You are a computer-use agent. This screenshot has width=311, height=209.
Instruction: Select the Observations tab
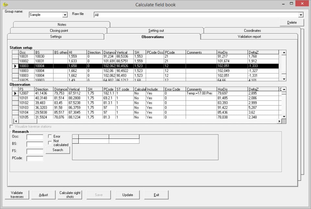coord(153,37)
